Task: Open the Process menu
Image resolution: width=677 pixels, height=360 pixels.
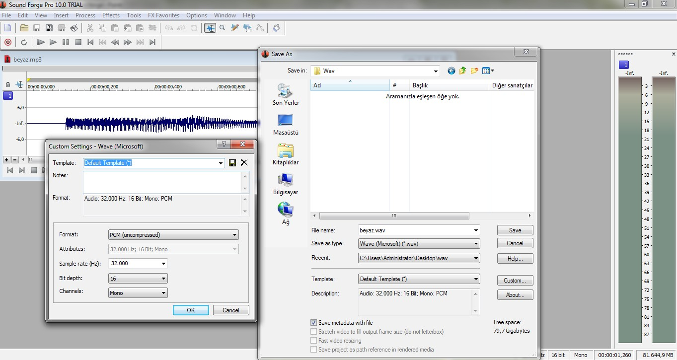Action: tap(85, 15)
